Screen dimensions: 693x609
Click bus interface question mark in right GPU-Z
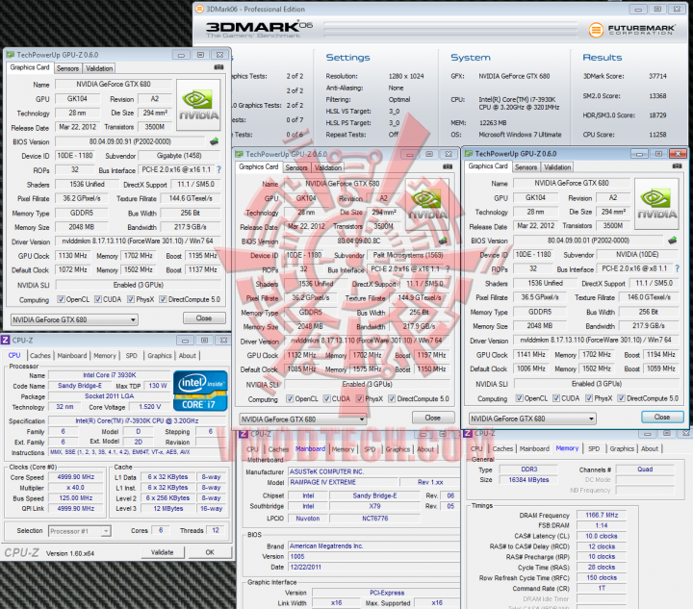point(677,268)
